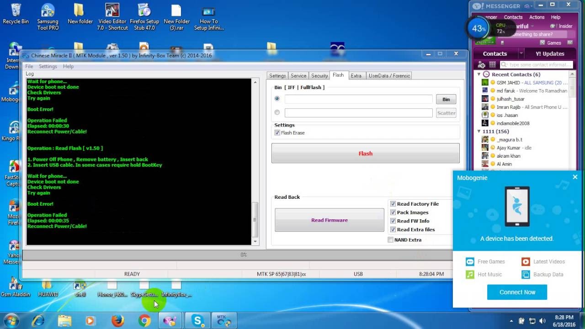Viewport: 585px width, 329px height.
Task: Click Connect Now in Mobogenie popup
Action: (x=517, y=292)
